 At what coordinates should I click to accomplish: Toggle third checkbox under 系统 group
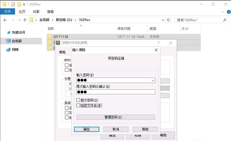click(67, 118)
